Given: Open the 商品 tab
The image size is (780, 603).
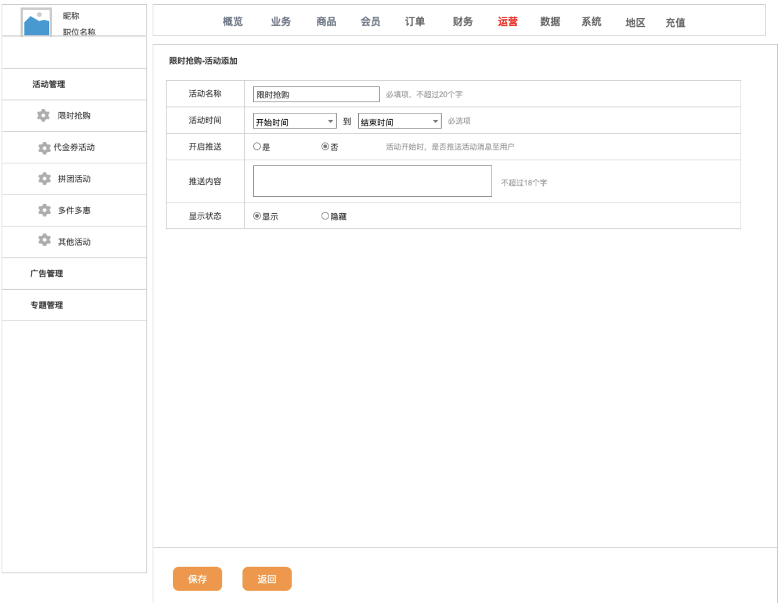Looking at the screenshot, I should point(327,21).
